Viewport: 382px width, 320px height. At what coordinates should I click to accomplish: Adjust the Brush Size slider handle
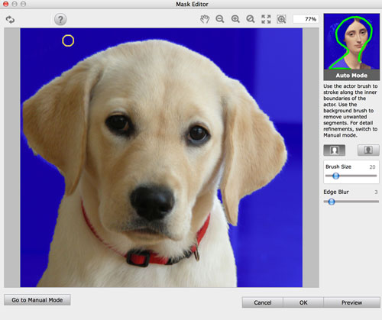click(x=335, y=176)
